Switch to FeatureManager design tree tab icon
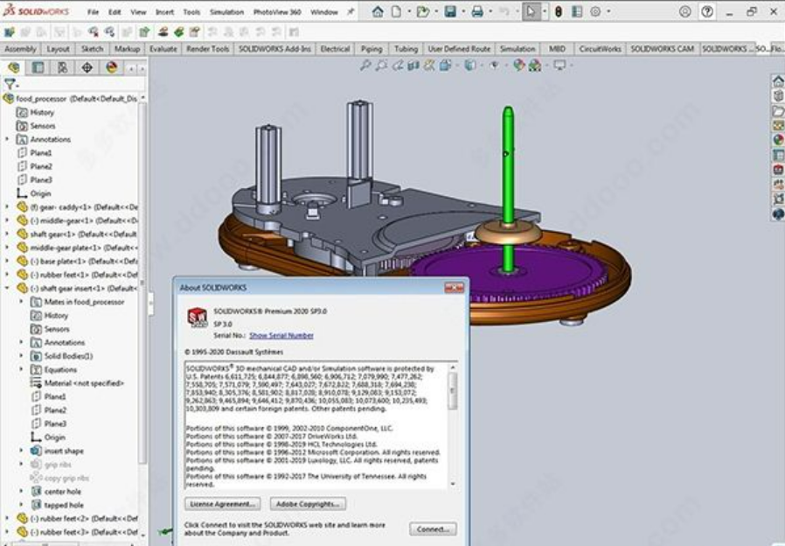 coord(13,67)
